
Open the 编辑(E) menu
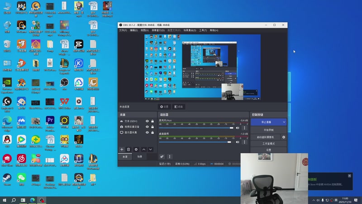[x=133, y=30]
